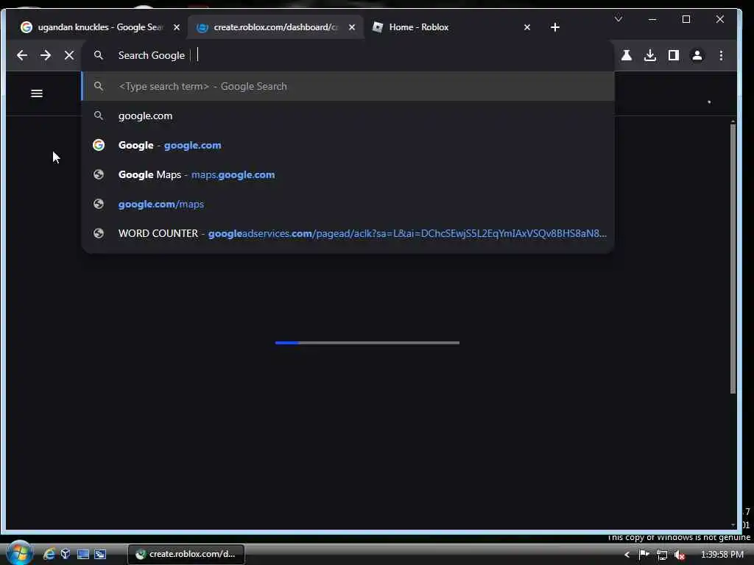This screenshot has width=754, height=565.
Task: Click the muted volume tray icon
Action: (680, 555)
